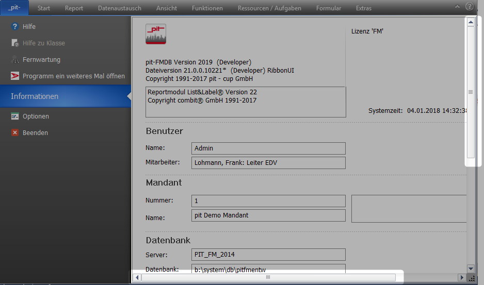Collapse the ribbon with the up-arrow icon
484x285 pixels.
[458, 6]
